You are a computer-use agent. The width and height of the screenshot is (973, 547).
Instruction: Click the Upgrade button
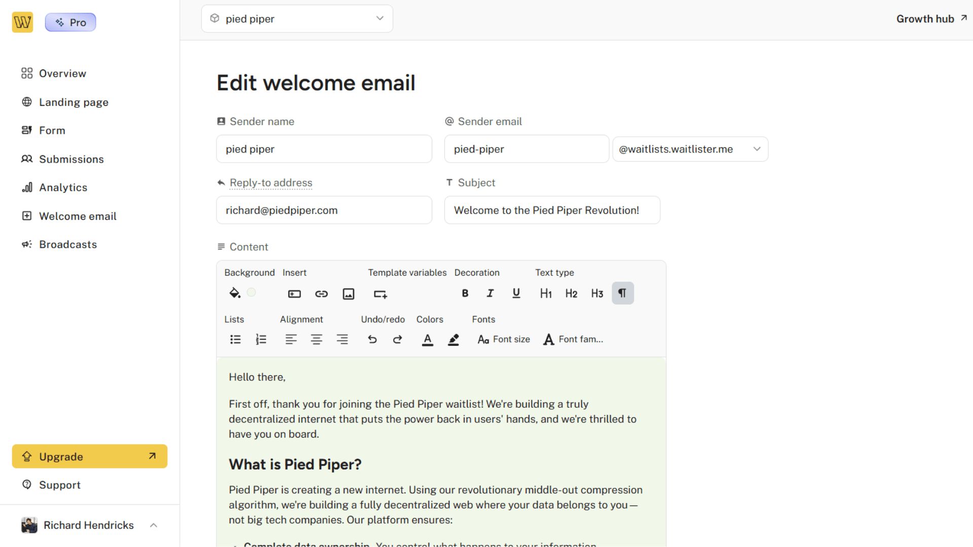pos(90,456)
